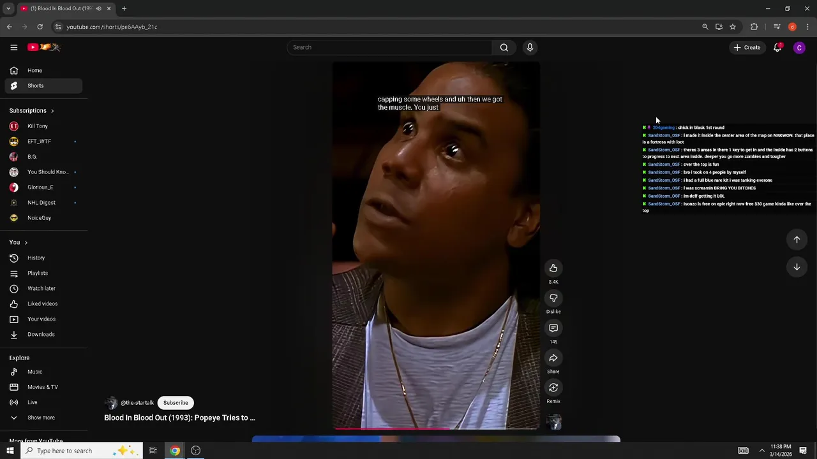Screen dimensions: 817x459
Task: Open the comments with 149 count
Action: click(553, 328)
